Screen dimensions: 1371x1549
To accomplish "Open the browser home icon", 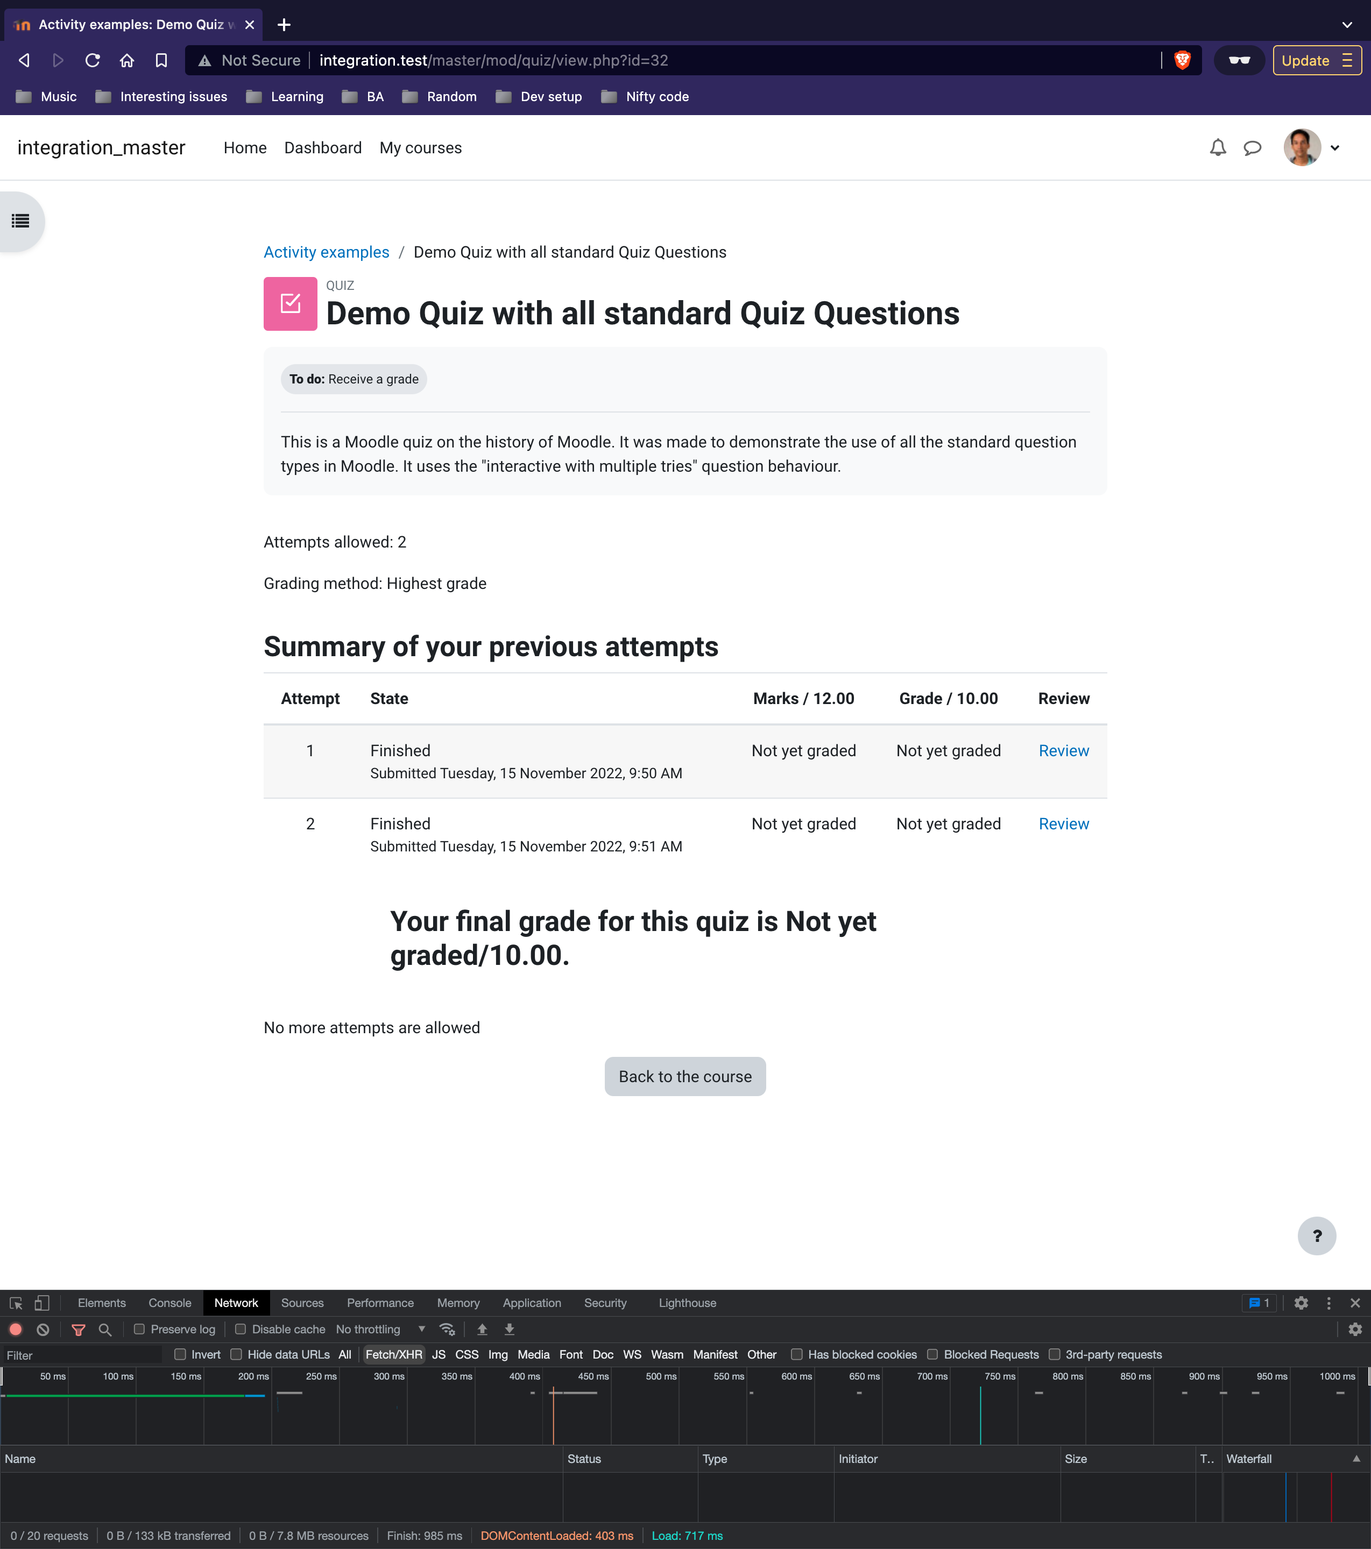I will (x=126, y=60).
